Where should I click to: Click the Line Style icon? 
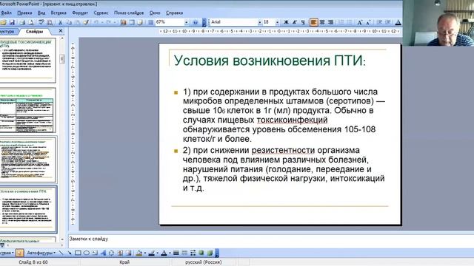176,253
